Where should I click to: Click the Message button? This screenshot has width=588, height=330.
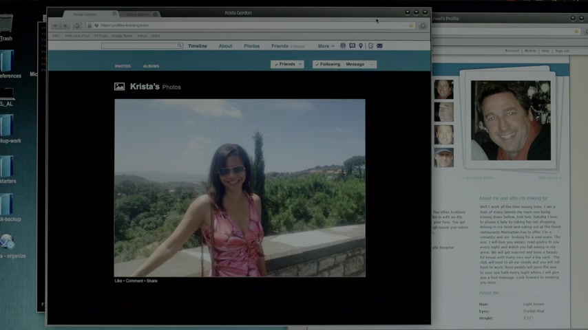[x=355, y=64]
